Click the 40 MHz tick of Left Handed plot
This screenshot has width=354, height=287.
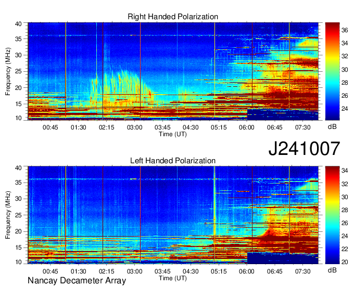point(19,168)
